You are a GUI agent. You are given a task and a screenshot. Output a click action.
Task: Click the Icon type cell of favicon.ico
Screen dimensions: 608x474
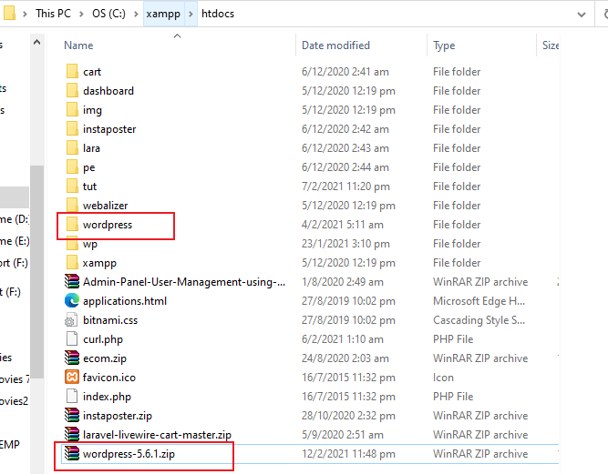(443, 378)
